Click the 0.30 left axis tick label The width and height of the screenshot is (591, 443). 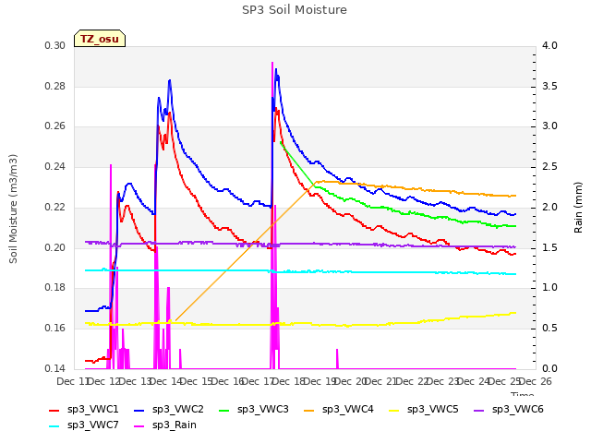point(55,45)
